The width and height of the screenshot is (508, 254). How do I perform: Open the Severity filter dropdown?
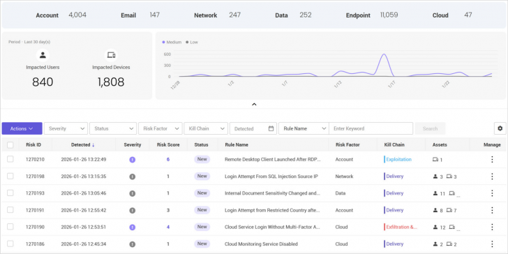pyautogui.click(x=66, y=128)
